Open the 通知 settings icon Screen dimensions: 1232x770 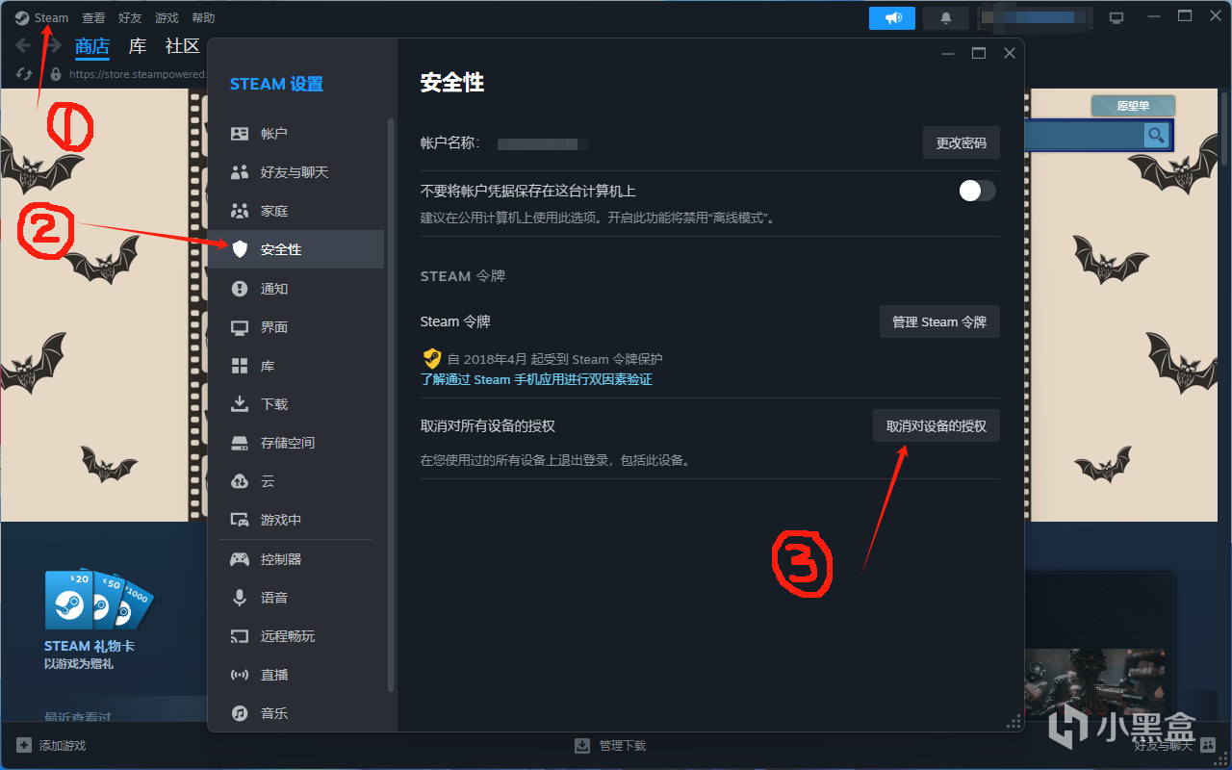[240, 289]
